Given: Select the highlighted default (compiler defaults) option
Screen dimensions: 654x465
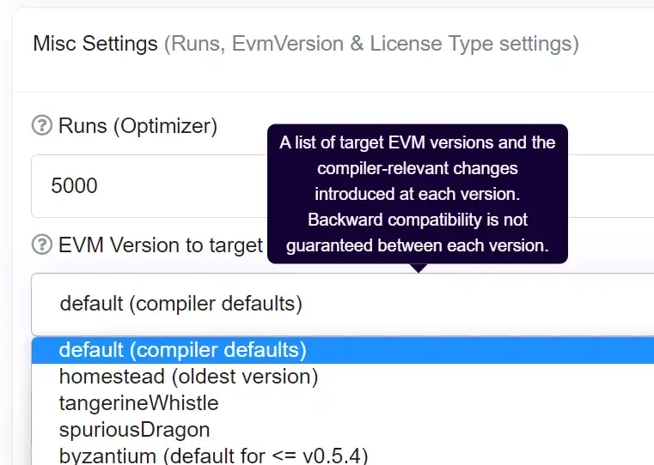Looking at the screenshot, I should coord(182,350).
